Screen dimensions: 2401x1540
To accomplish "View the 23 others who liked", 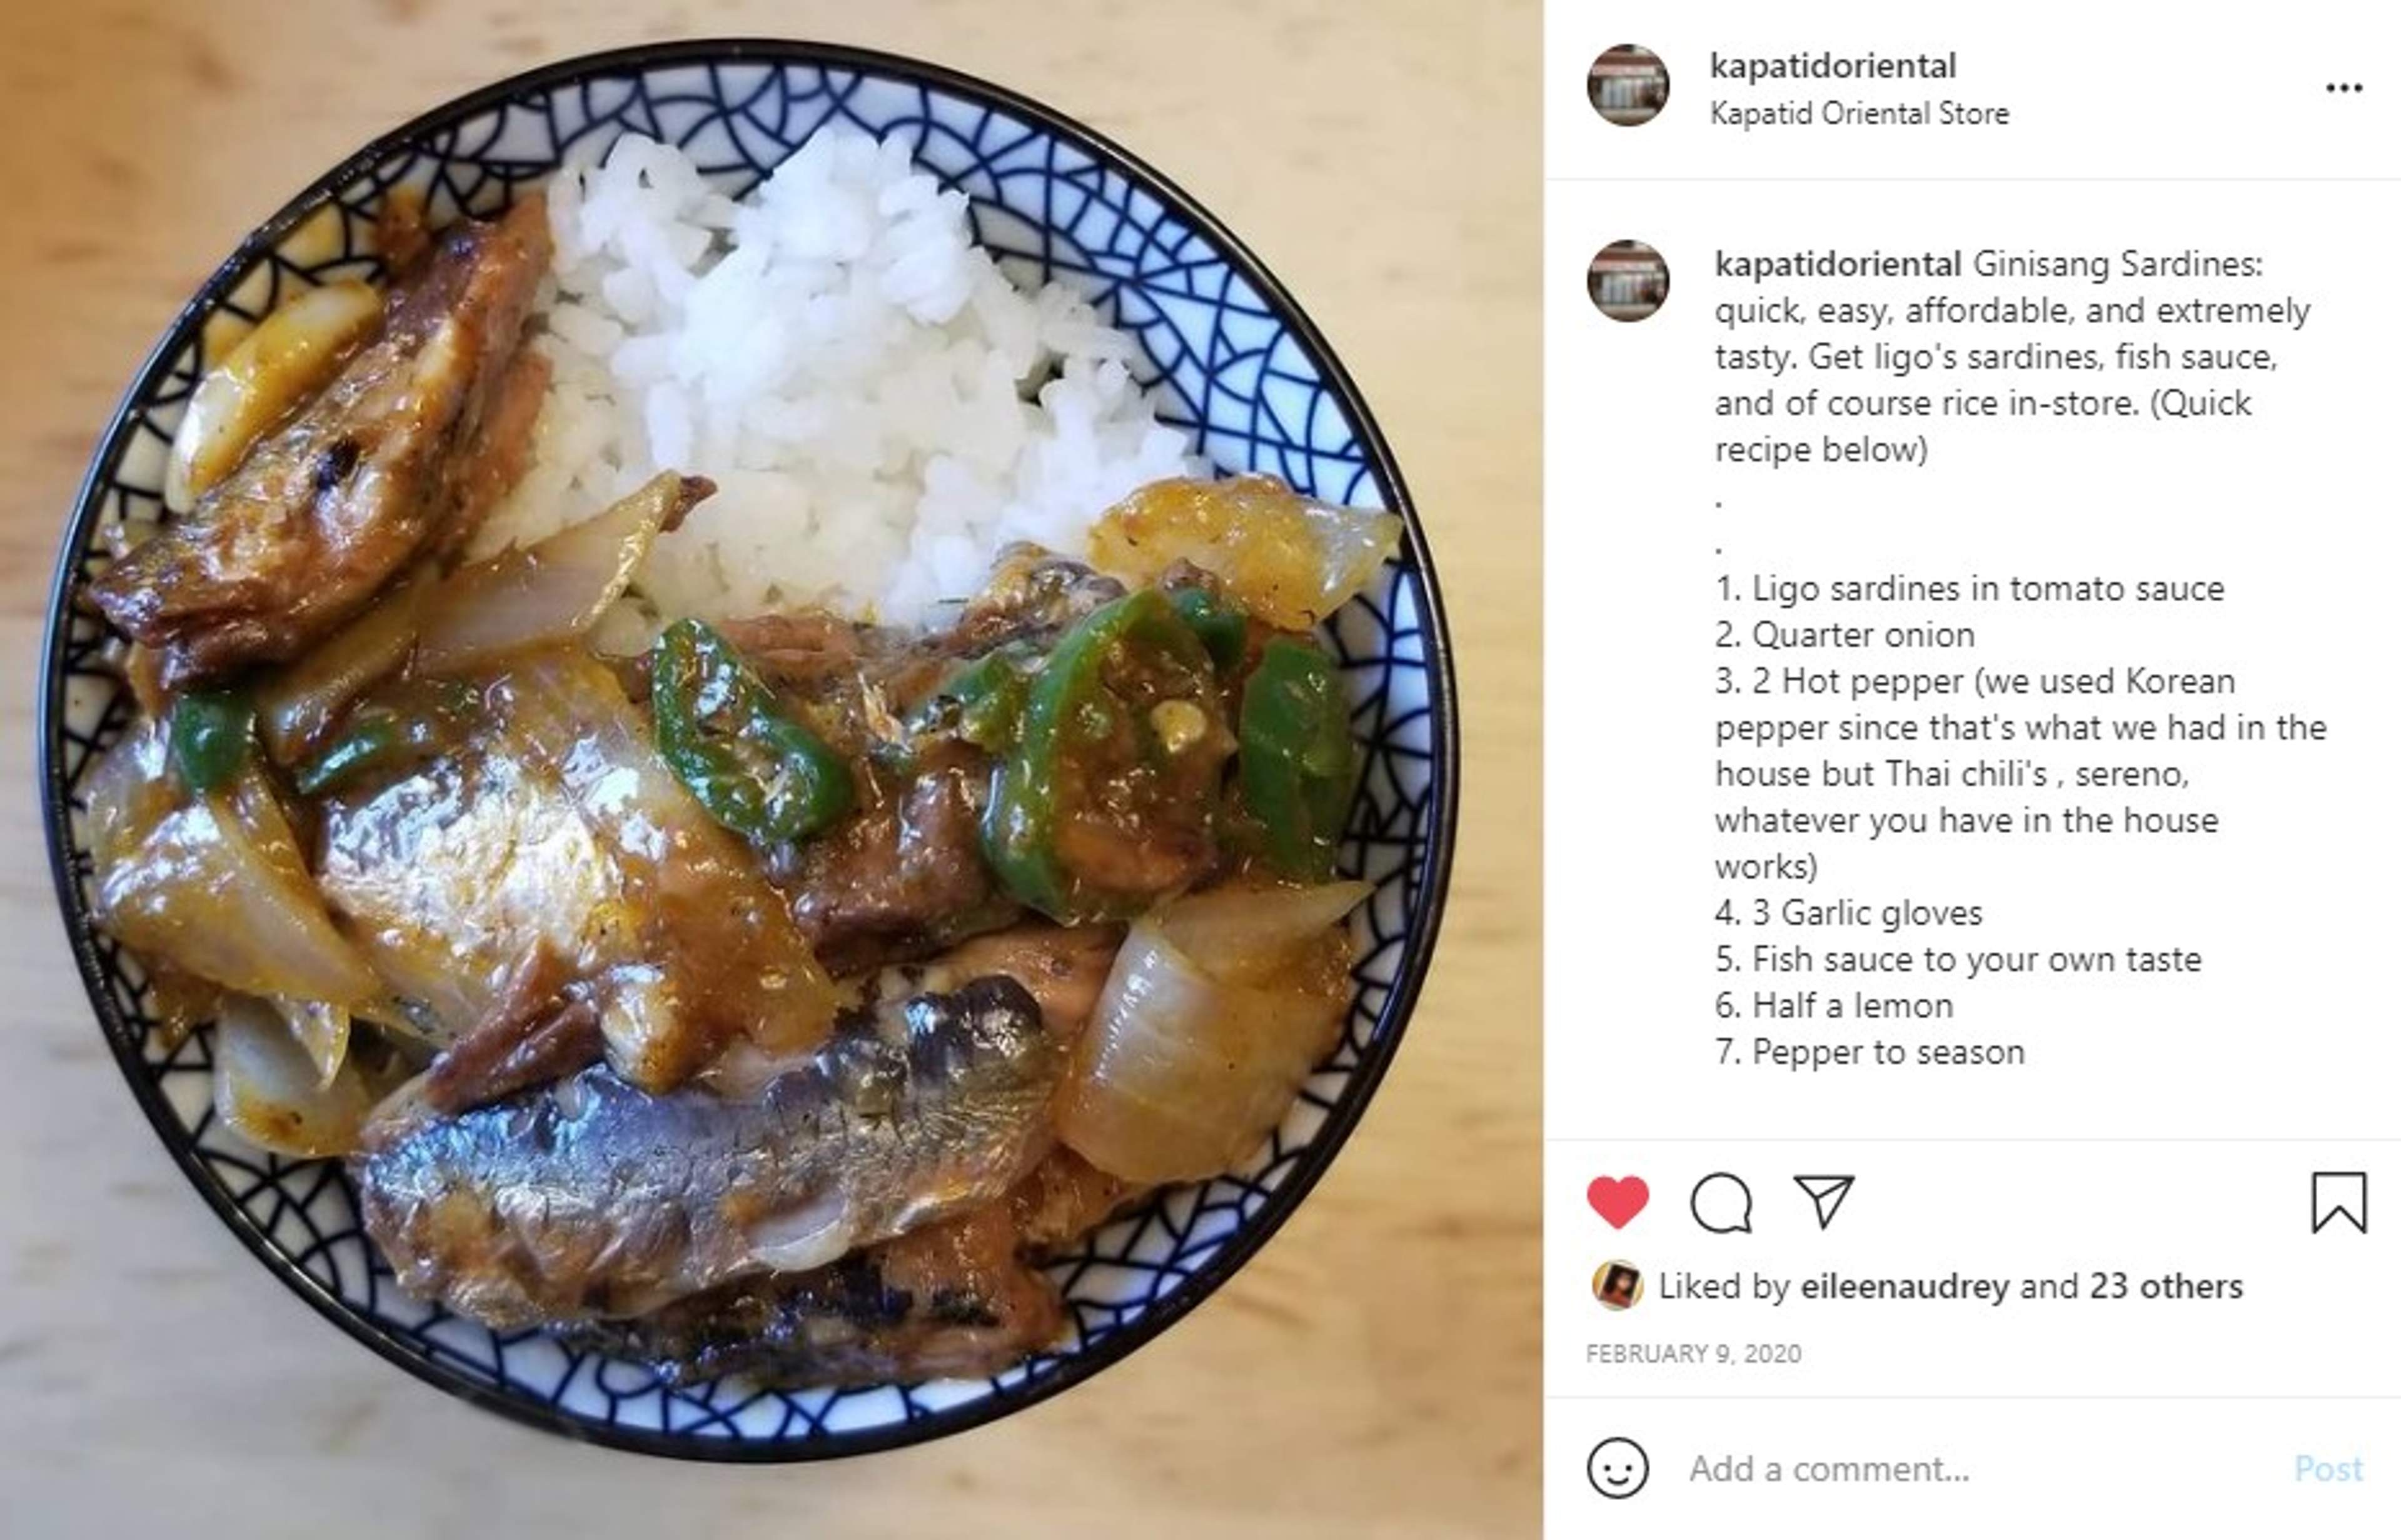I will 2166,1286.
